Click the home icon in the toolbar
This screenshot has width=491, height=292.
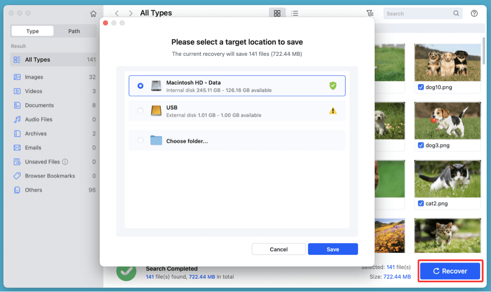pos(93,14)
